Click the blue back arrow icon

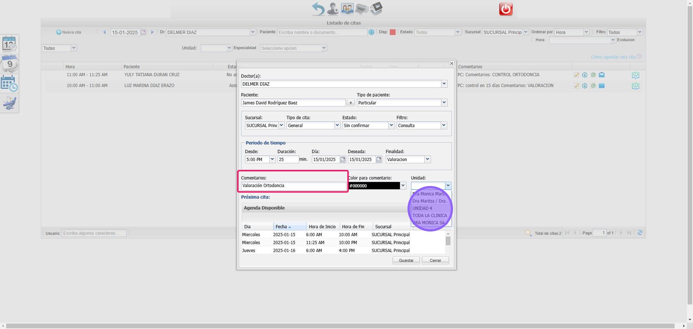(318, 9)
